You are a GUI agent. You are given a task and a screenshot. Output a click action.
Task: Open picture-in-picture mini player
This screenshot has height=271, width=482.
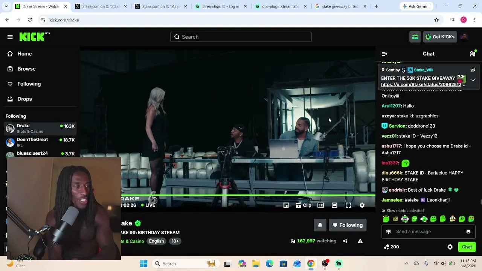[286, 205]
